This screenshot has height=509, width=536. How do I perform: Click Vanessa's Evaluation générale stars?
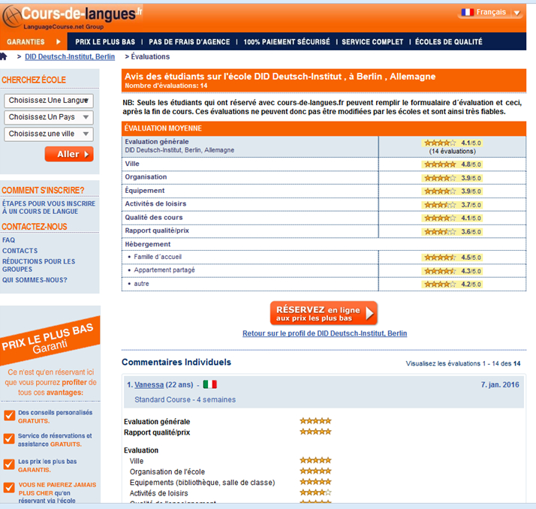coord(315,421)
